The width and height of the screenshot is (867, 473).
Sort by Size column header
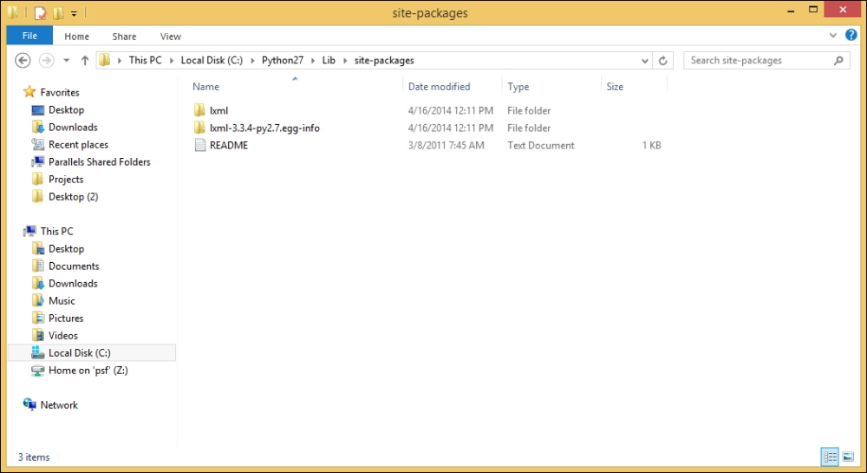coord(615,86)
